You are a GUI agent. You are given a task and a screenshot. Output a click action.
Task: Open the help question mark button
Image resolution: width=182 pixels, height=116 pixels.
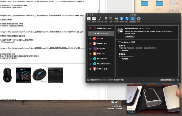(x=178, y=80)
